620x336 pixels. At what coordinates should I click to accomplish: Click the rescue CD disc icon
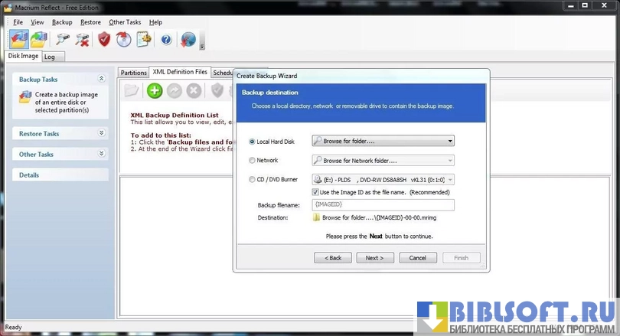123,39
